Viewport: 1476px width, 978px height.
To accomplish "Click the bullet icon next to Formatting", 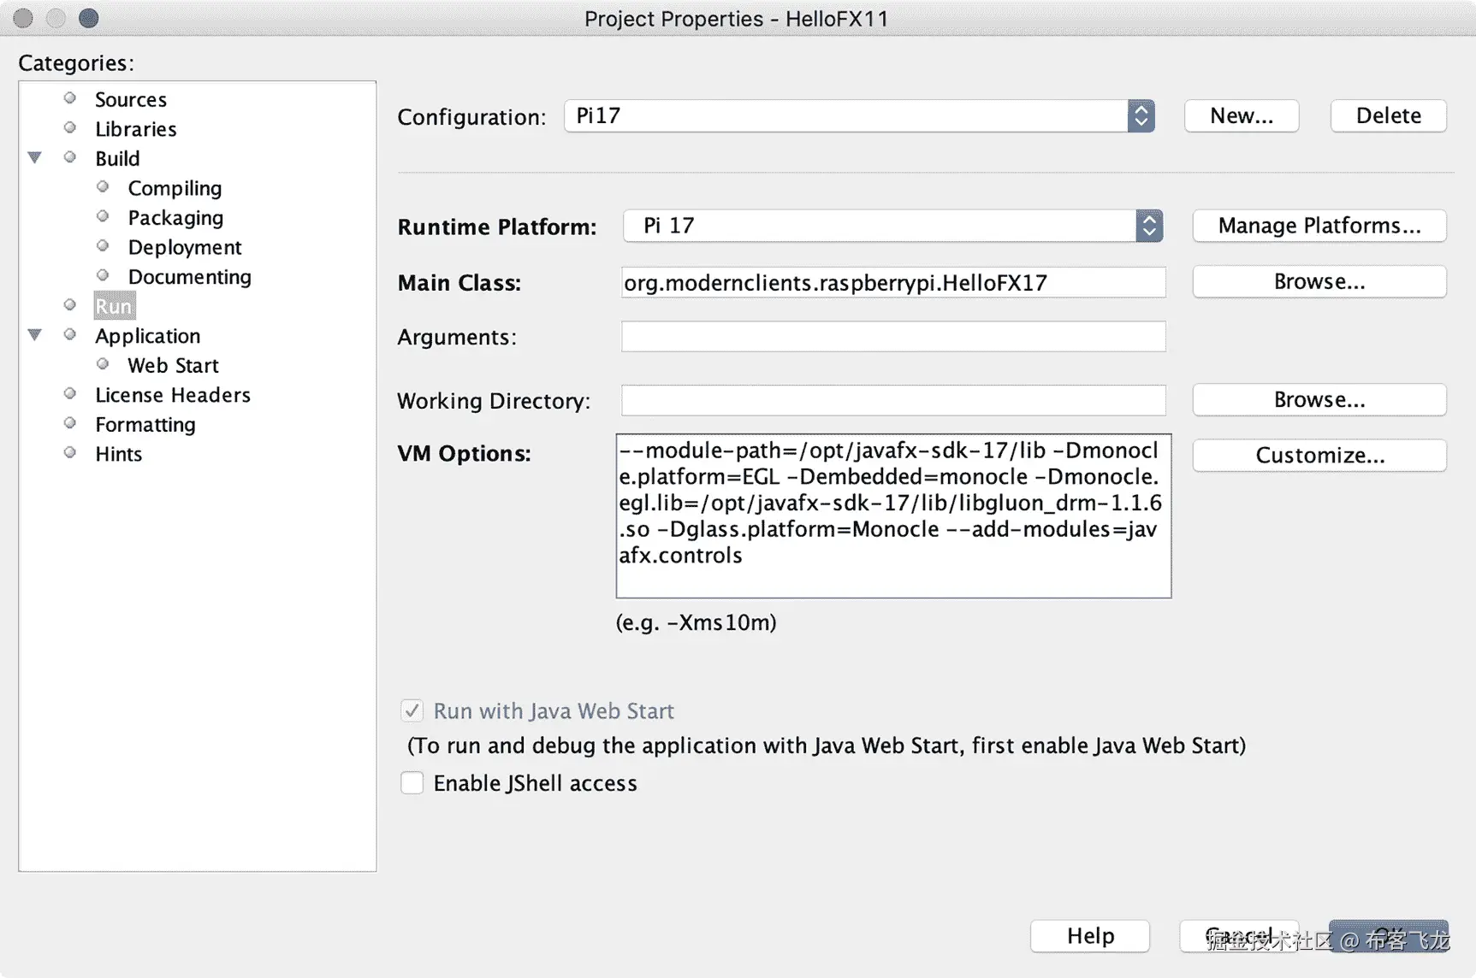I will [70, 423].
